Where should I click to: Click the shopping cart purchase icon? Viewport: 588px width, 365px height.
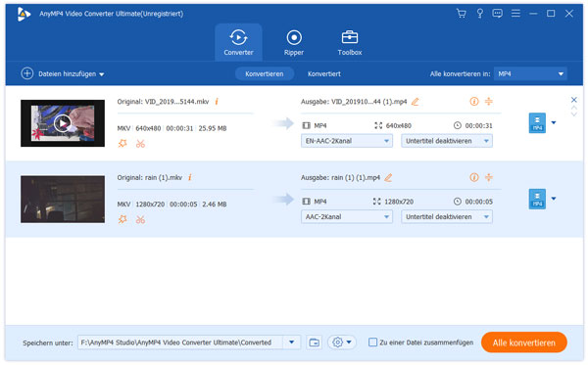pos(462,14)
